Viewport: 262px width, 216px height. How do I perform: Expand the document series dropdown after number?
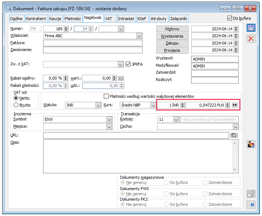point(121,29)
